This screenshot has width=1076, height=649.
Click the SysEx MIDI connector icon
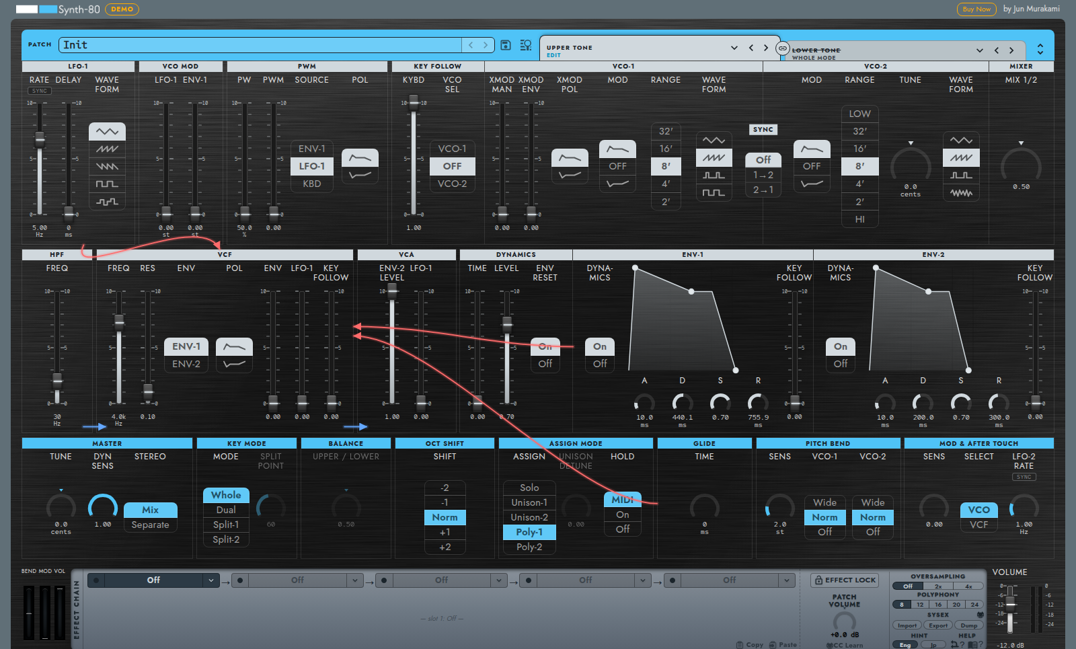[980, 615]
